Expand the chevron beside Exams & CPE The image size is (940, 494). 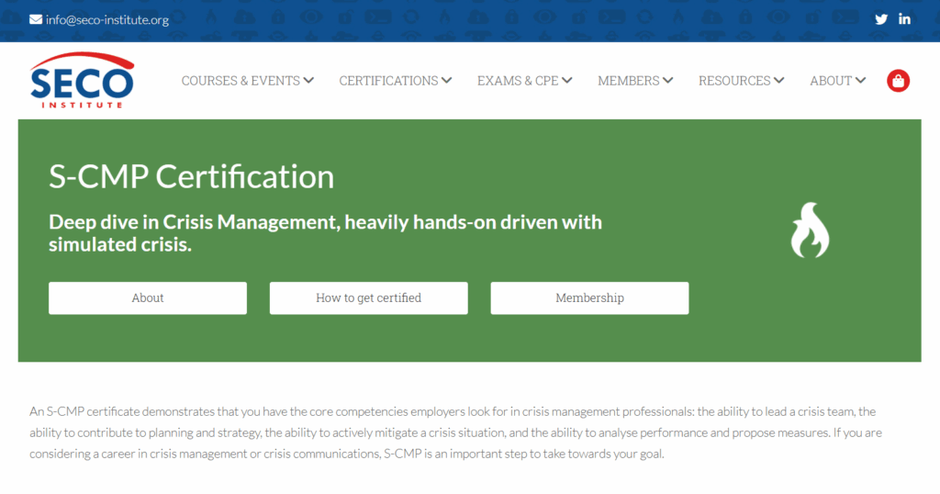coord(567,80)
